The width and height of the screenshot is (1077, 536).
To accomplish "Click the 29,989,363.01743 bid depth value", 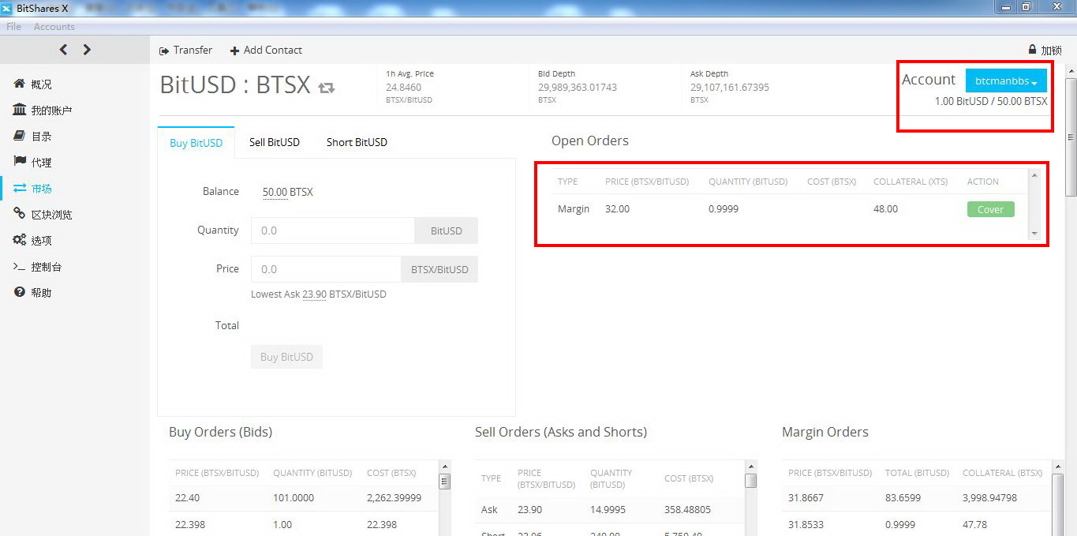I will tap(578, 88).
